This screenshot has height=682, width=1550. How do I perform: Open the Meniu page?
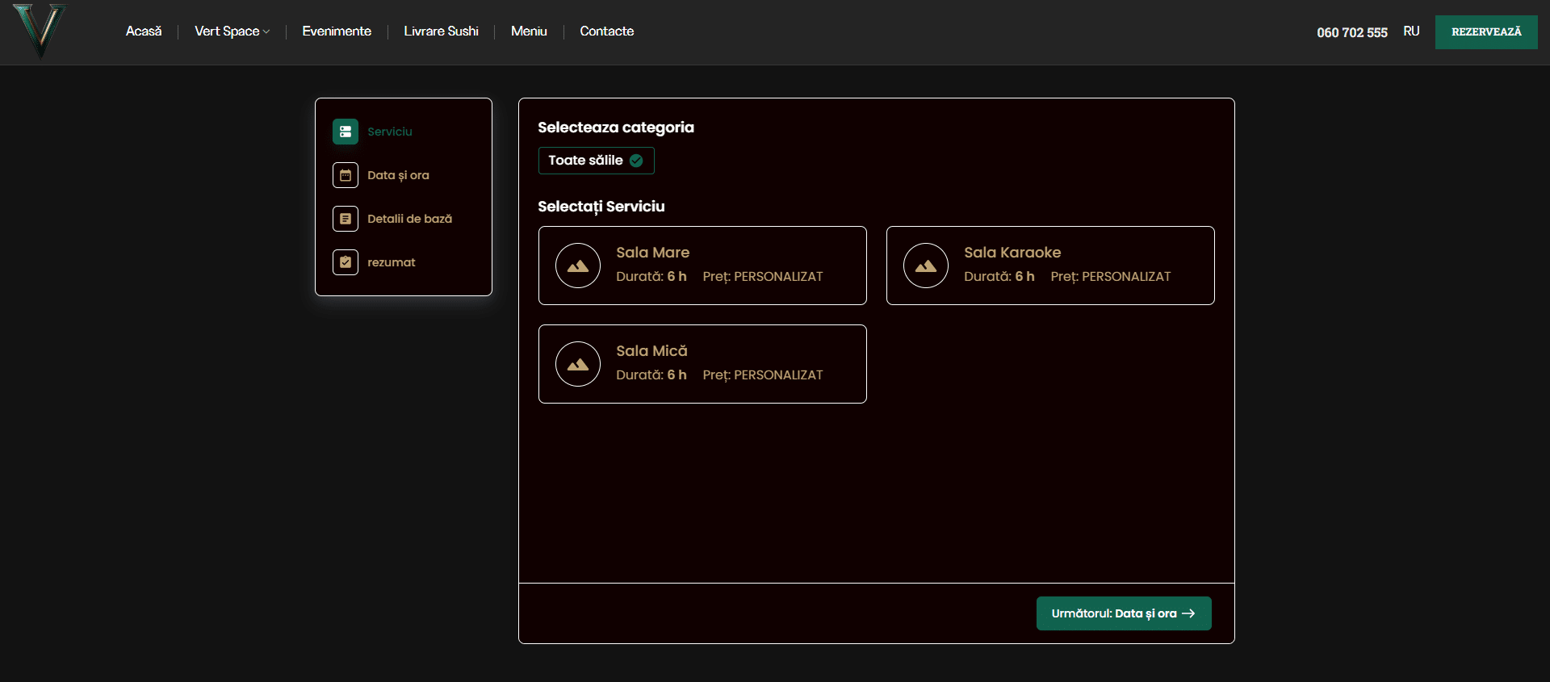[x=529, y=31]
